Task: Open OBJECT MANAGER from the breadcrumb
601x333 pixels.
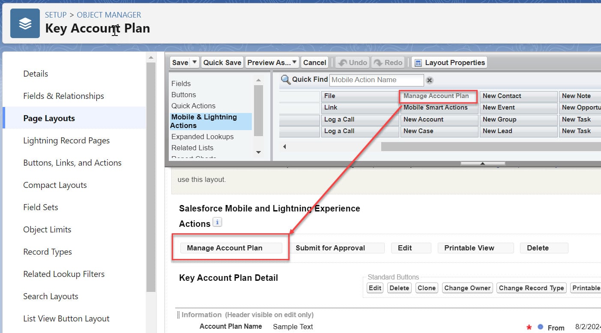Action: click(x=109, y=15)
